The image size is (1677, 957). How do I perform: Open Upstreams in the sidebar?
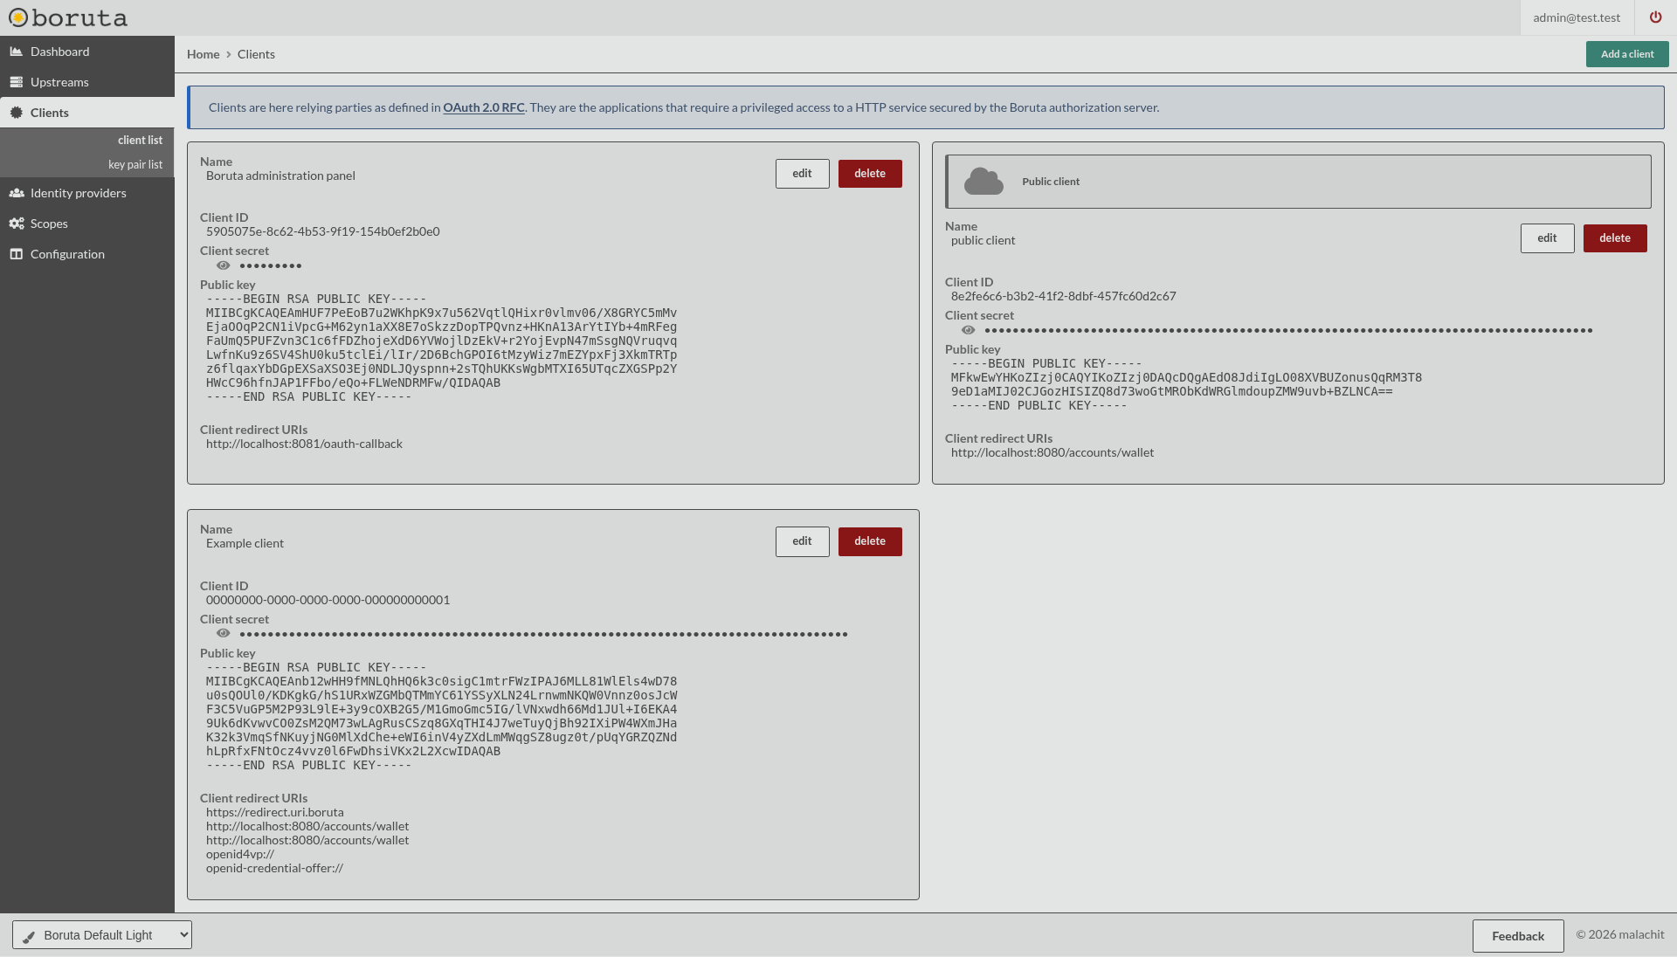(x=87, y=82)
